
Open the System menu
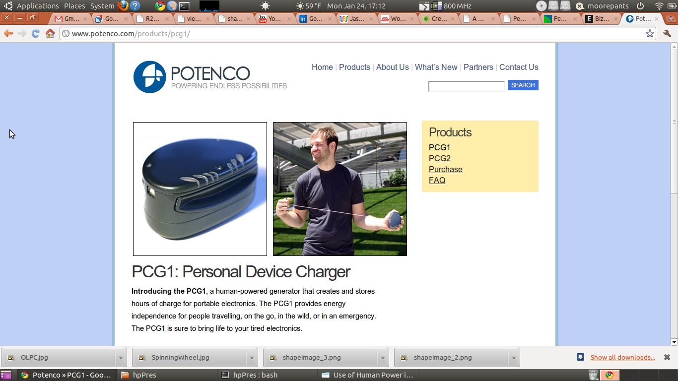[102, 6]
